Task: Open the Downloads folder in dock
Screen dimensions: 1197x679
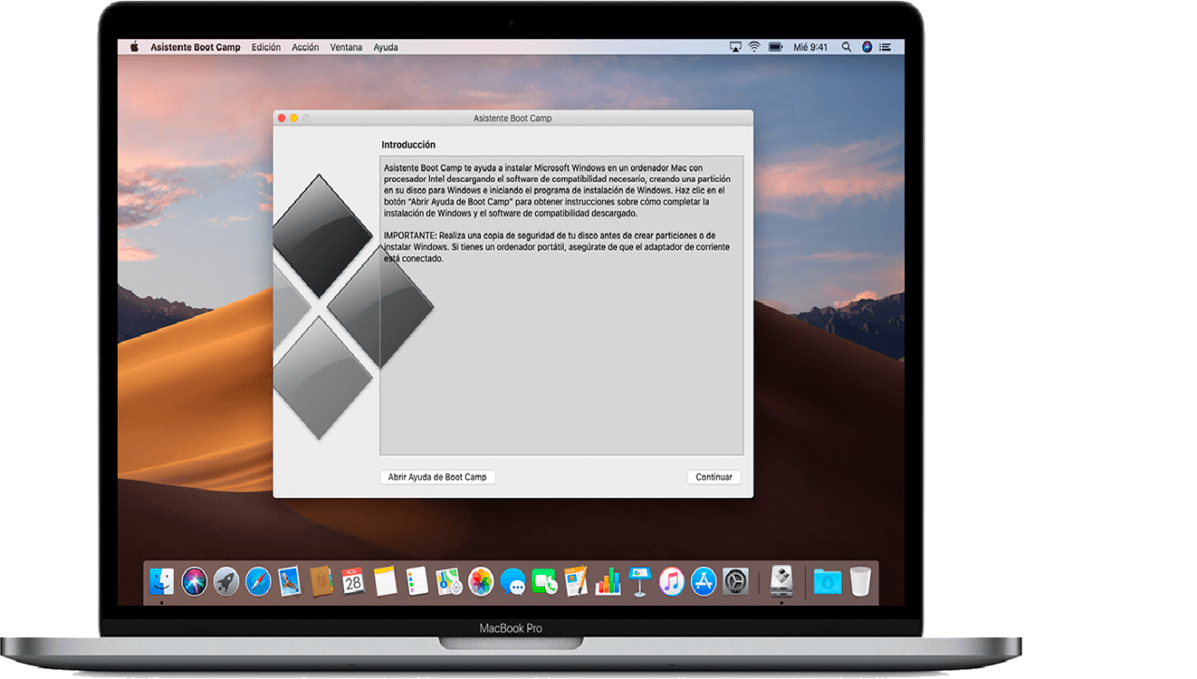Action: tap(828, 581)
